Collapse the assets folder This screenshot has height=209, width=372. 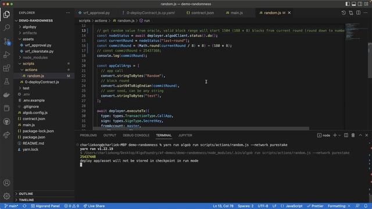coord(28,39)
